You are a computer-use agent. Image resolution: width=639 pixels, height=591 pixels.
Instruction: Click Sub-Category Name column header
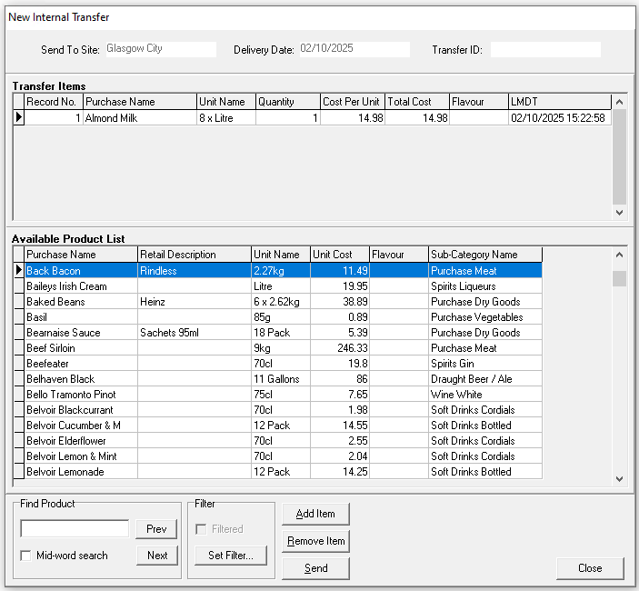[x=484, y=255]
